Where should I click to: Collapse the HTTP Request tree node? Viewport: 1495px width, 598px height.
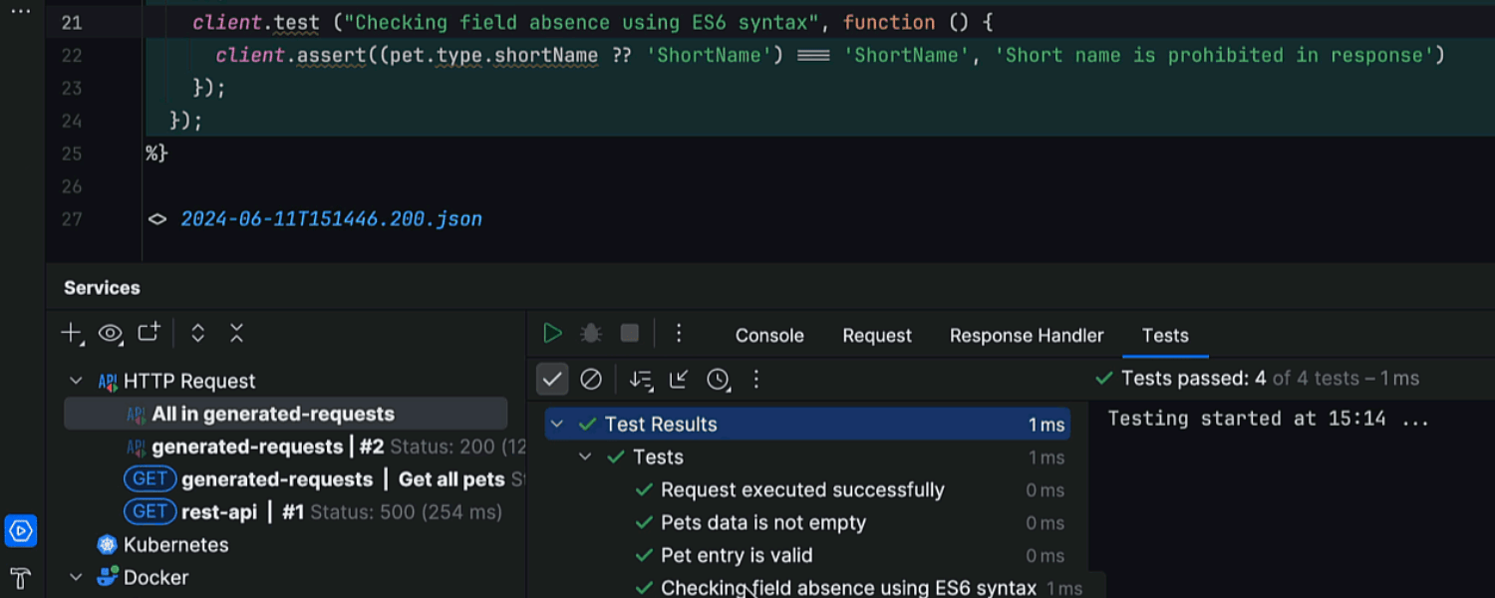point(76,381)
